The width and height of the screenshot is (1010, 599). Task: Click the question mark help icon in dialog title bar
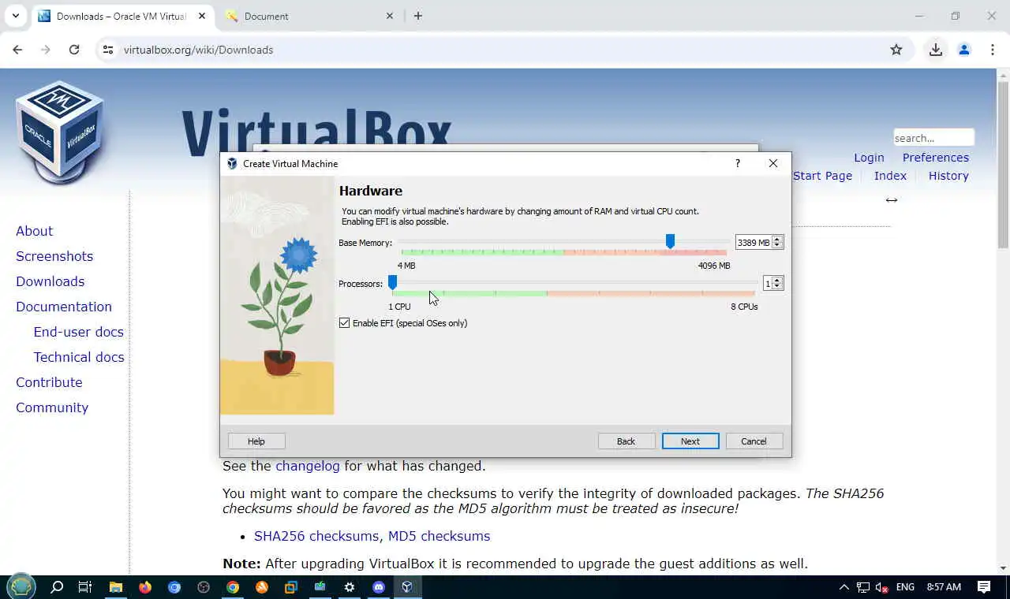738,163
